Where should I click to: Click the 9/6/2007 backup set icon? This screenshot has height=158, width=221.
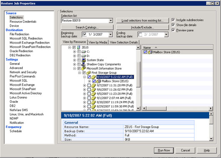93,89
